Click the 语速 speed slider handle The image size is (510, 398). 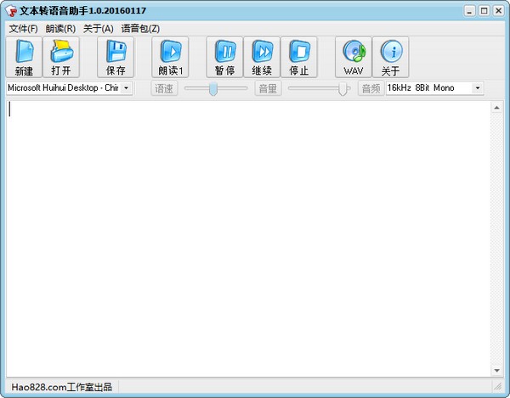[x=213, y=88]
